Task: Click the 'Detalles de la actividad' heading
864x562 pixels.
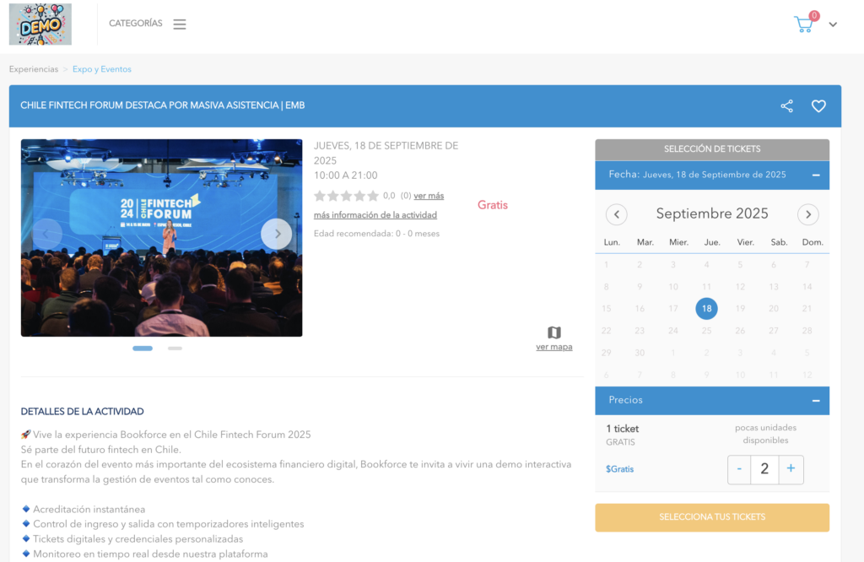Action: (x=82, y=412)
